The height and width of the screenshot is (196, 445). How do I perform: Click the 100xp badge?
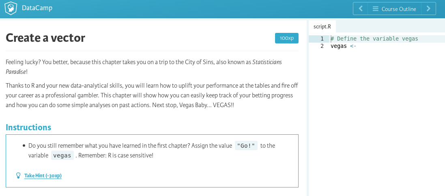click(x=287, y=38)
